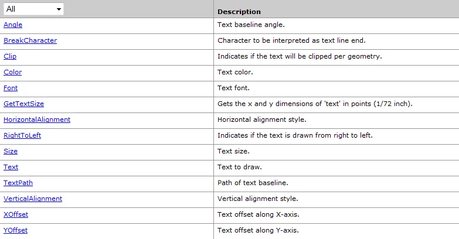Image resolution: width=459 pixels, height=239 pixels.
Task: Click the GetTextSize description about points
Action: tap(315, 104)
